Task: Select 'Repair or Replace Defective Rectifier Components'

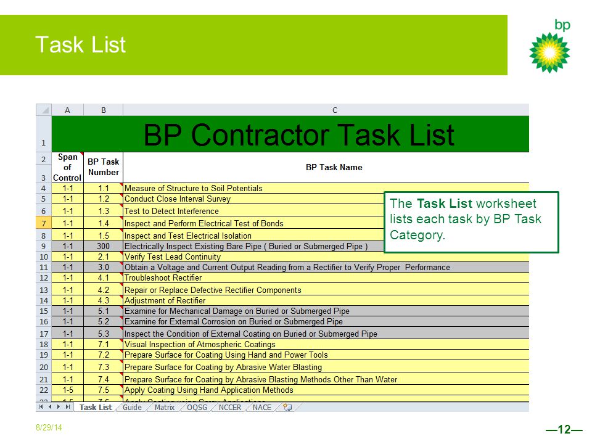Action: 326,290
